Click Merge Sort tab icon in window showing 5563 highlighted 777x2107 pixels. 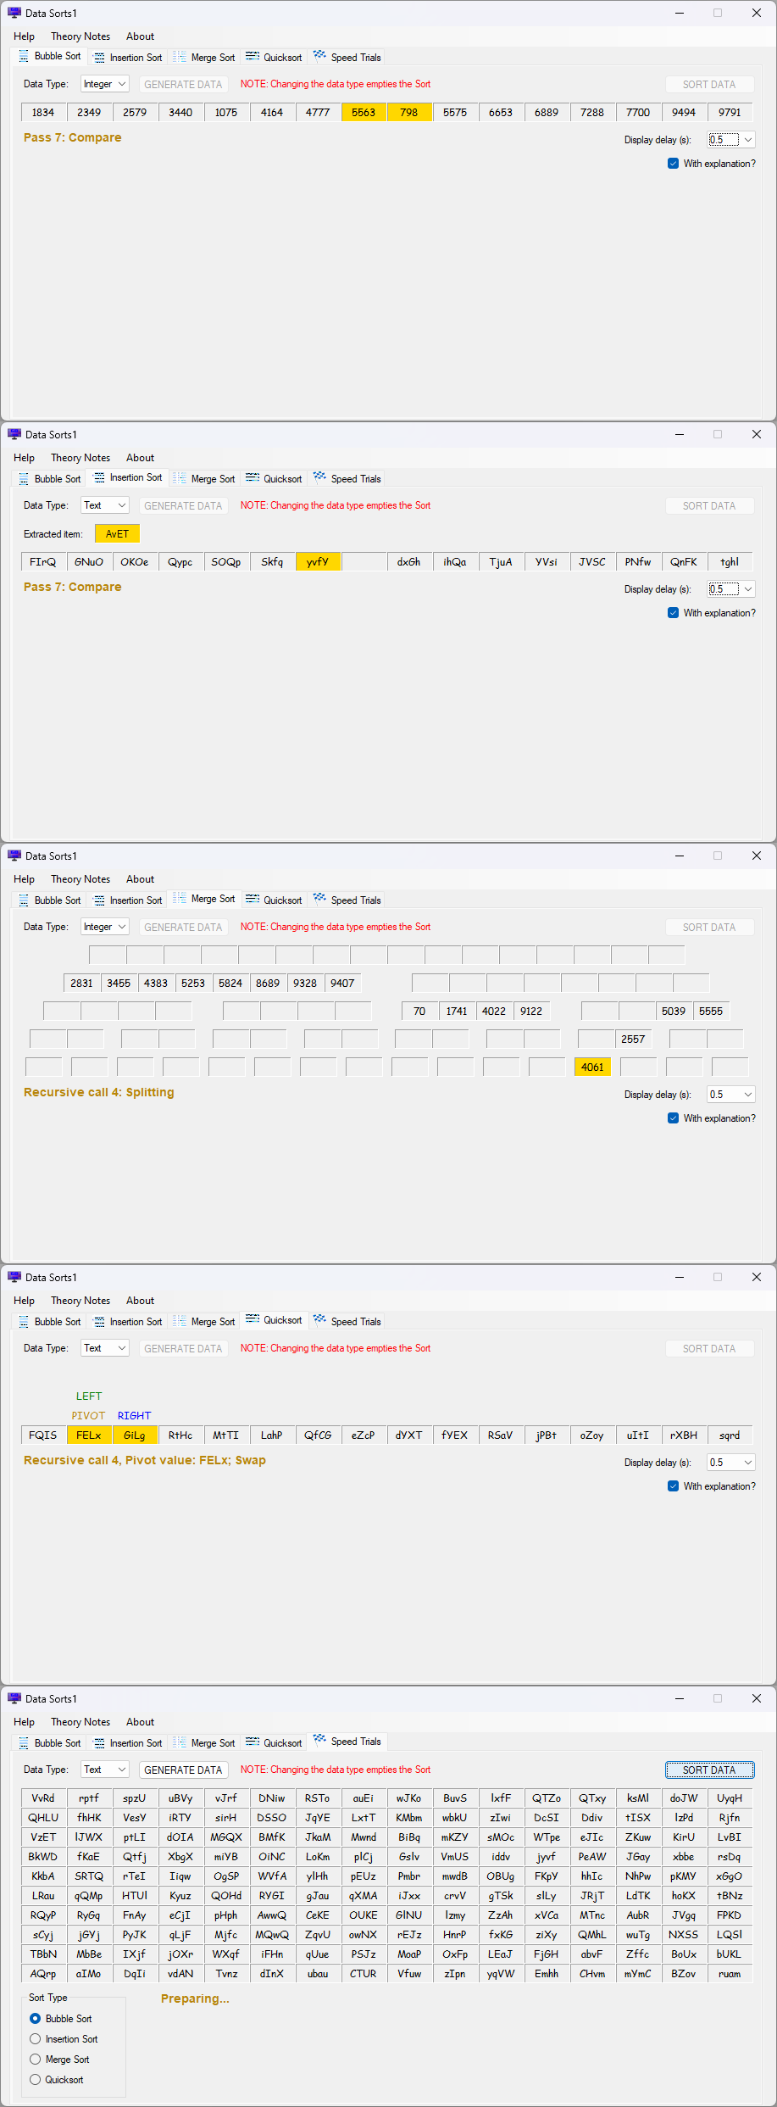click(180, 57)
